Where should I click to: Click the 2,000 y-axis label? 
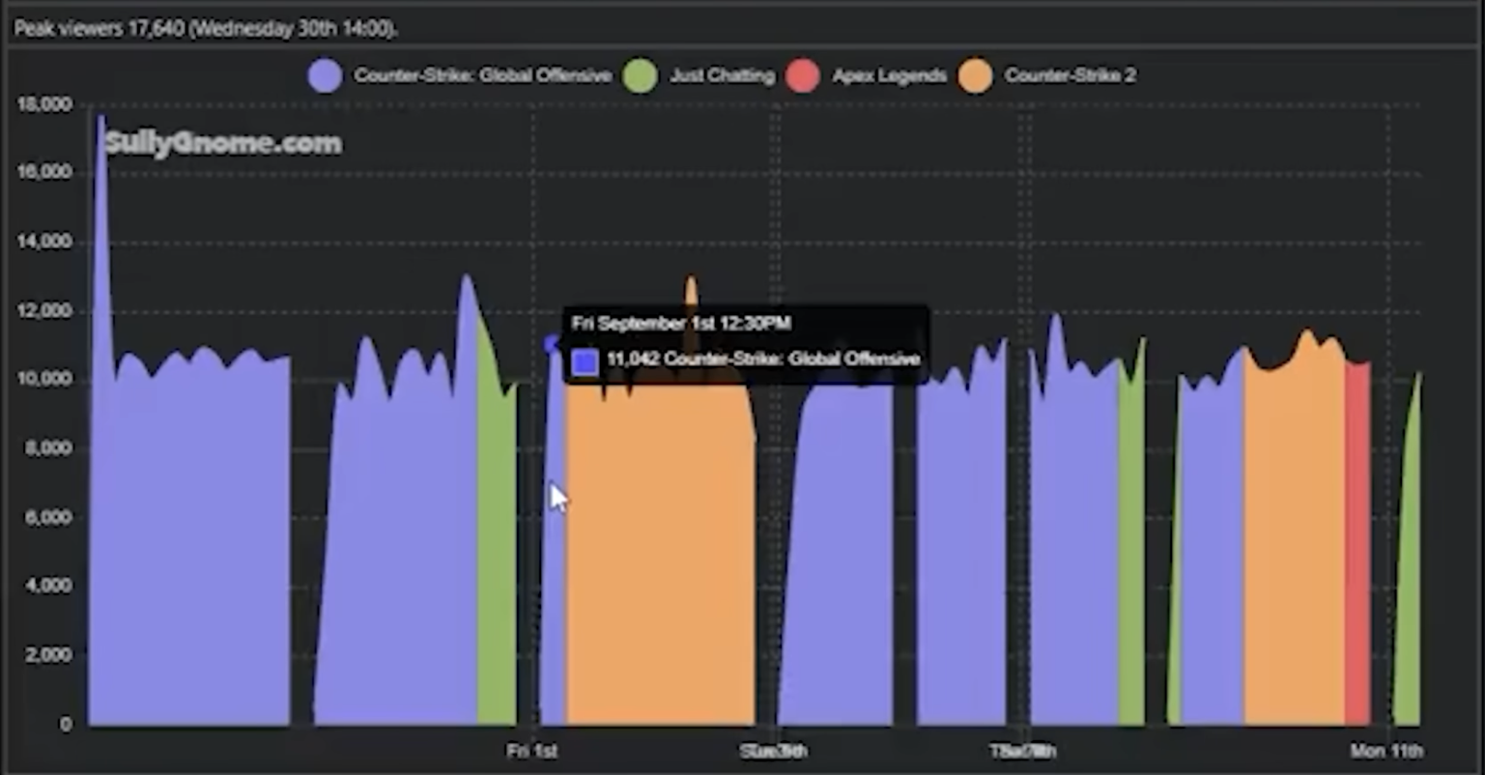click(49, 655)
